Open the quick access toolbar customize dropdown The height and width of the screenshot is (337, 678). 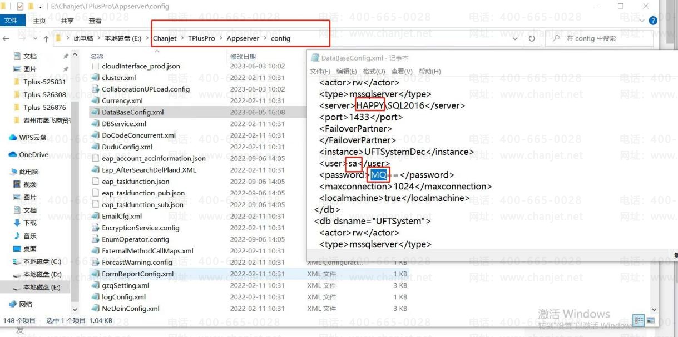(40, 7)
